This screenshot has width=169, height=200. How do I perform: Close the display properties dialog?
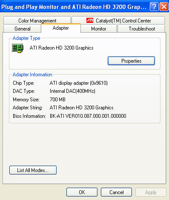click(164, 6)
